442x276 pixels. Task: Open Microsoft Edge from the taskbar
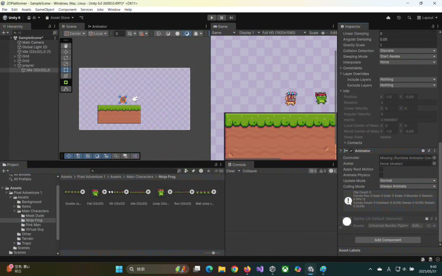tap(209, 269)
